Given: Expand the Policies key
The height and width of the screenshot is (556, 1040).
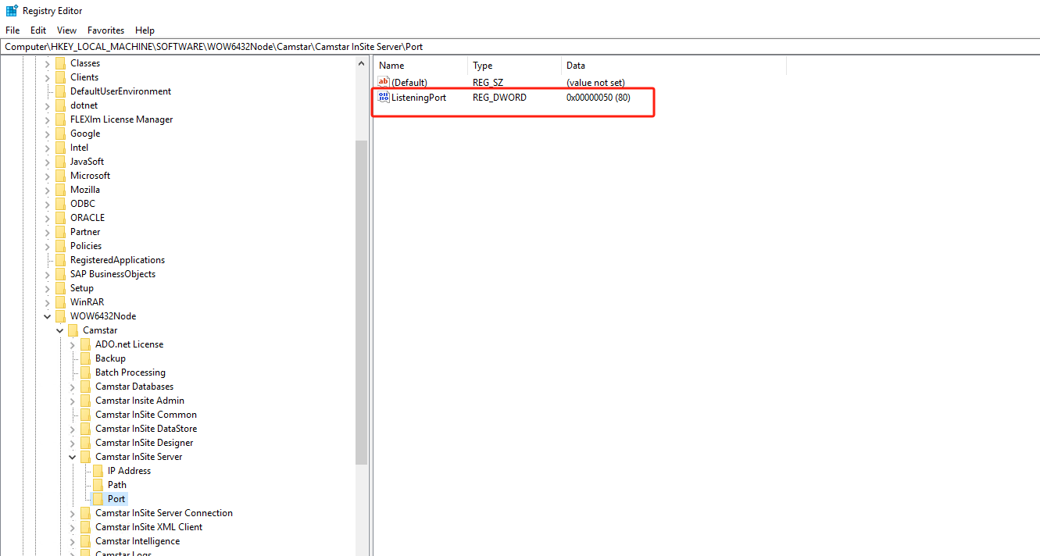Looking at the screenshot, I should click(48, 246).
